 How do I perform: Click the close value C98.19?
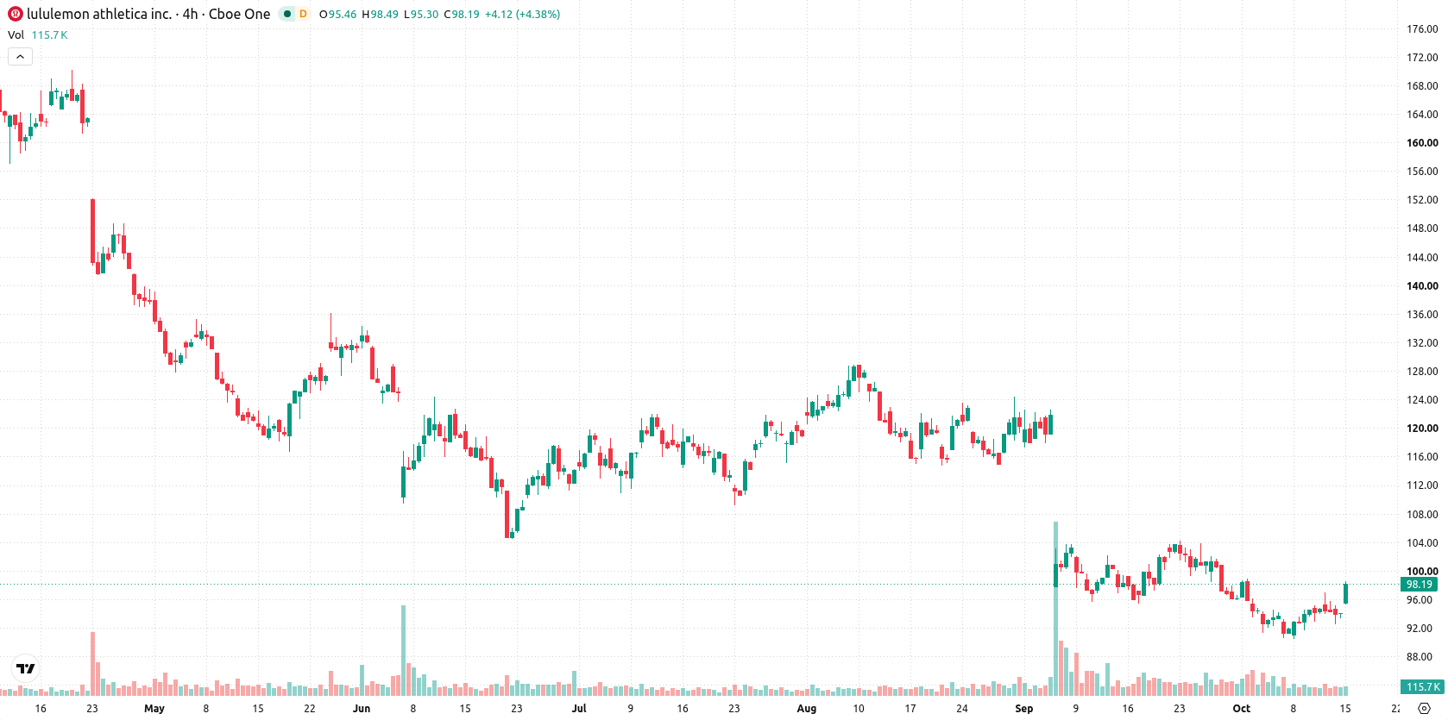point(462,15)
